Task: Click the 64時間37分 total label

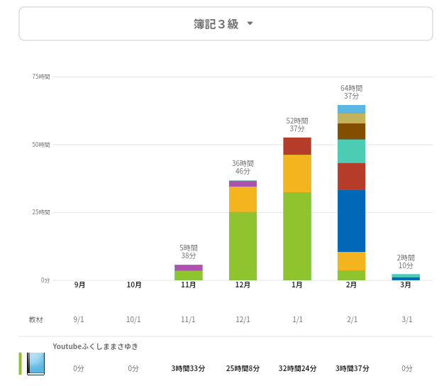Action: (x=351, y=92)
